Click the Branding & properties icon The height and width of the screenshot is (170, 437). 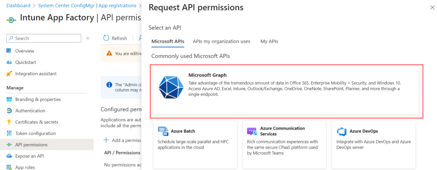[x=9, y=99]
